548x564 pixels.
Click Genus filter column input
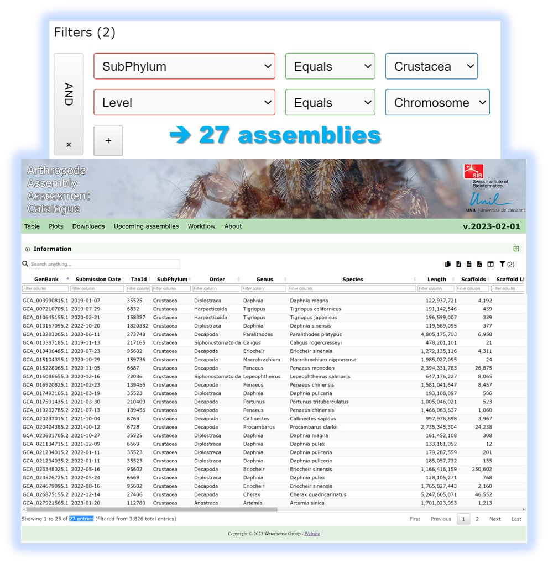point(264,288)
